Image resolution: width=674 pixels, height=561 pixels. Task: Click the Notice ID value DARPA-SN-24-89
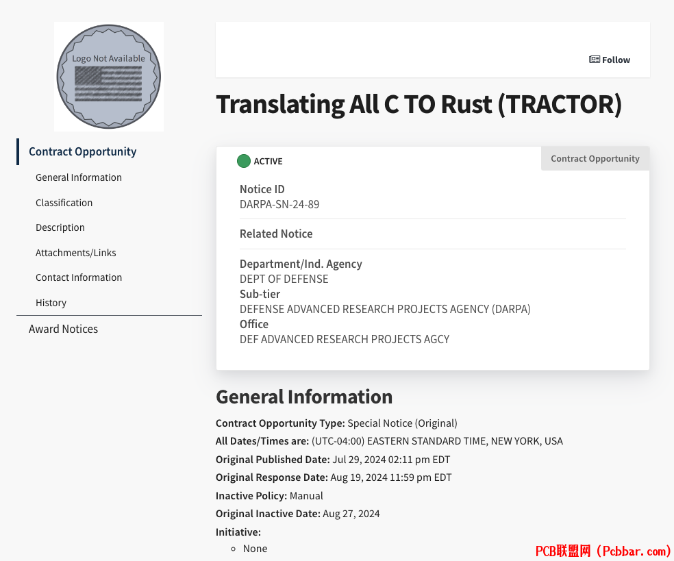(x=279, y=205)
